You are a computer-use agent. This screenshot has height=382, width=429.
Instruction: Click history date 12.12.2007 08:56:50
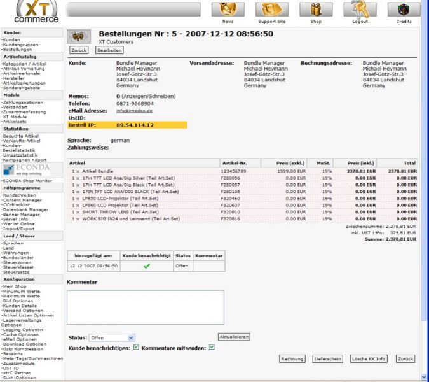click(x=93, y=266)
